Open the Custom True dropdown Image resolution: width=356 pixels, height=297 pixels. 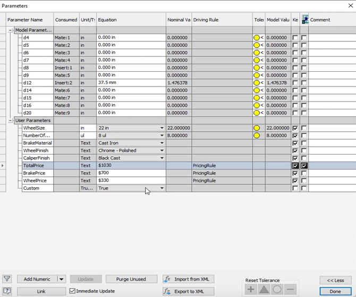[x=162, y=188]
